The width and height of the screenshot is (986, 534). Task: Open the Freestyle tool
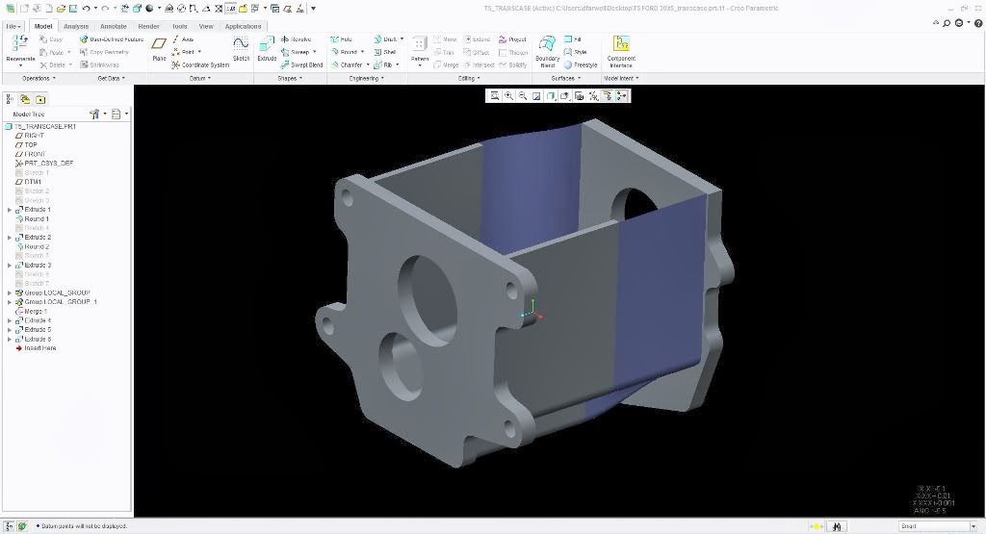coord(581,64)
